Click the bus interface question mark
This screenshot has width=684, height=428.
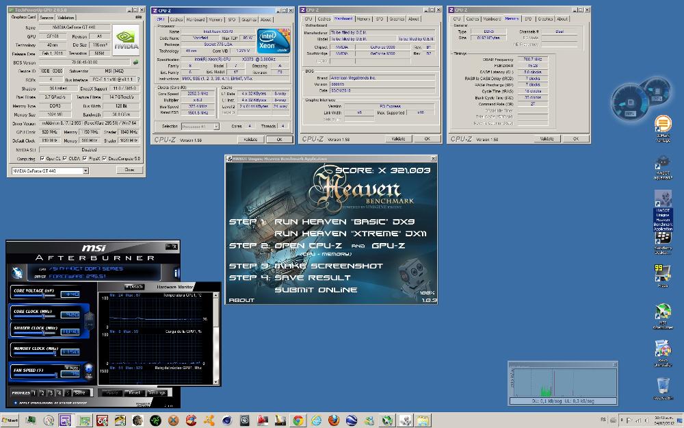[138, 79]
